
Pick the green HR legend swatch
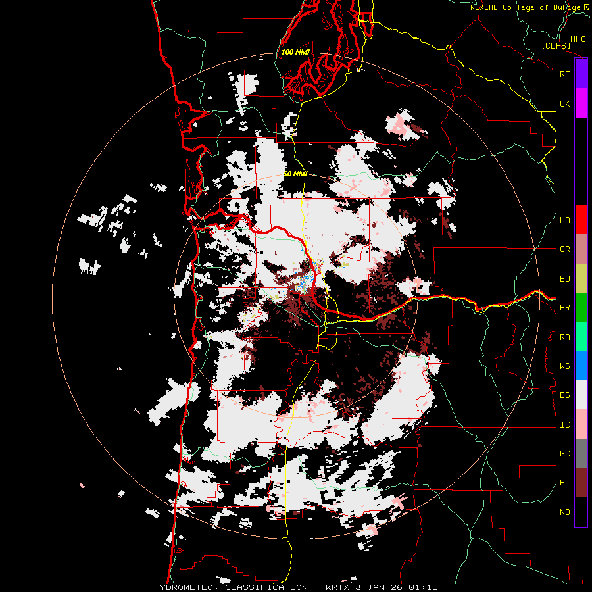[581, 308]
